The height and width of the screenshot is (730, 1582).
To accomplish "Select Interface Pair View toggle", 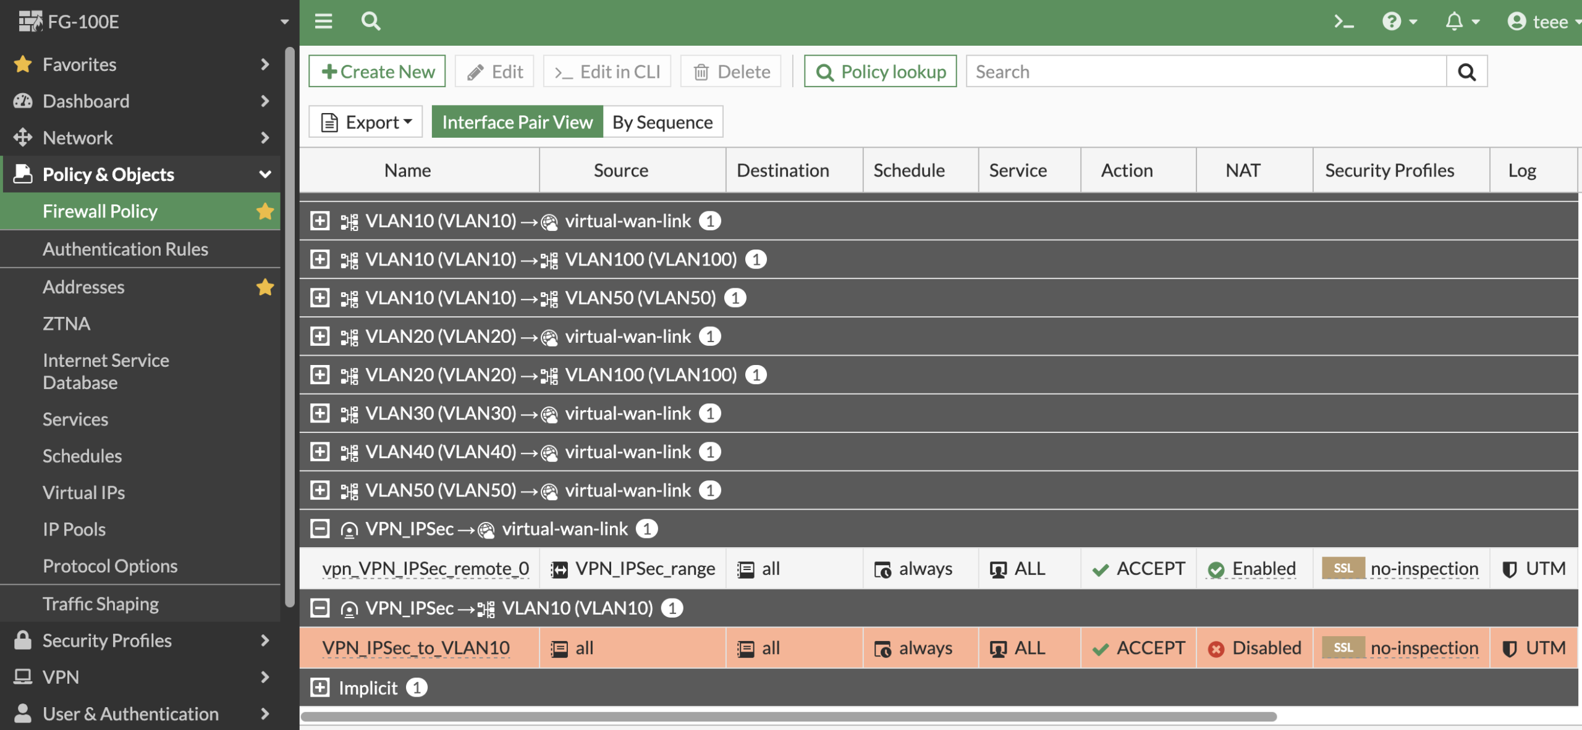I will (517, 122).
